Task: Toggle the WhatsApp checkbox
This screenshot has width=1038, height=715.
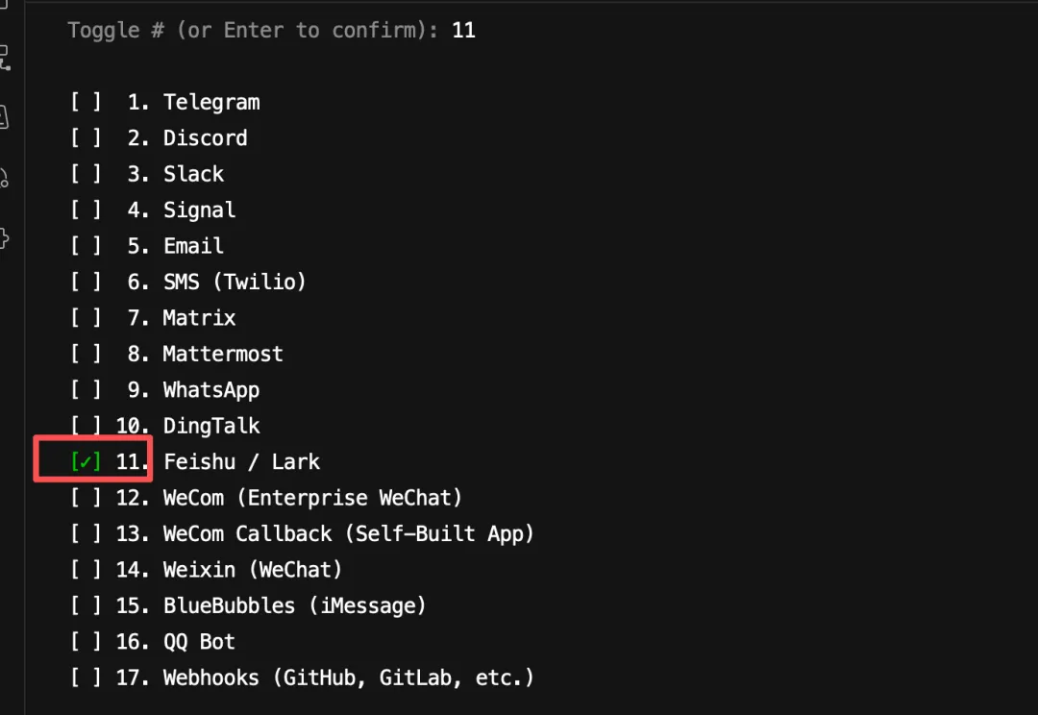Action: (86, 389)
